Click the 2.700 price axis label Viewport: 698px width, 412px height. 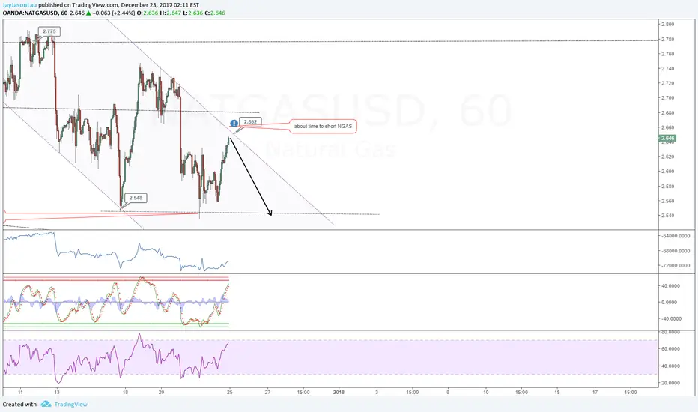point(668,97)
